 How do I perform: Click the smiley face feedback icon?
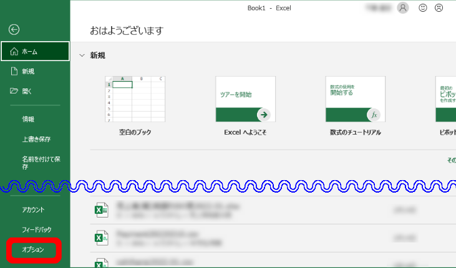[424, 8]
